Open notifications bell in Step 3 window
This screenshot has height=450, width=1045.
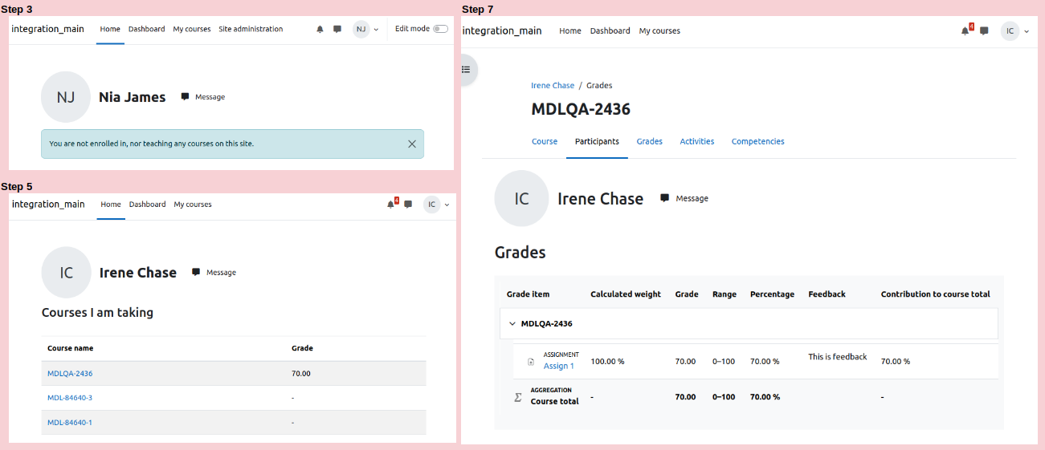click(320, 29)
